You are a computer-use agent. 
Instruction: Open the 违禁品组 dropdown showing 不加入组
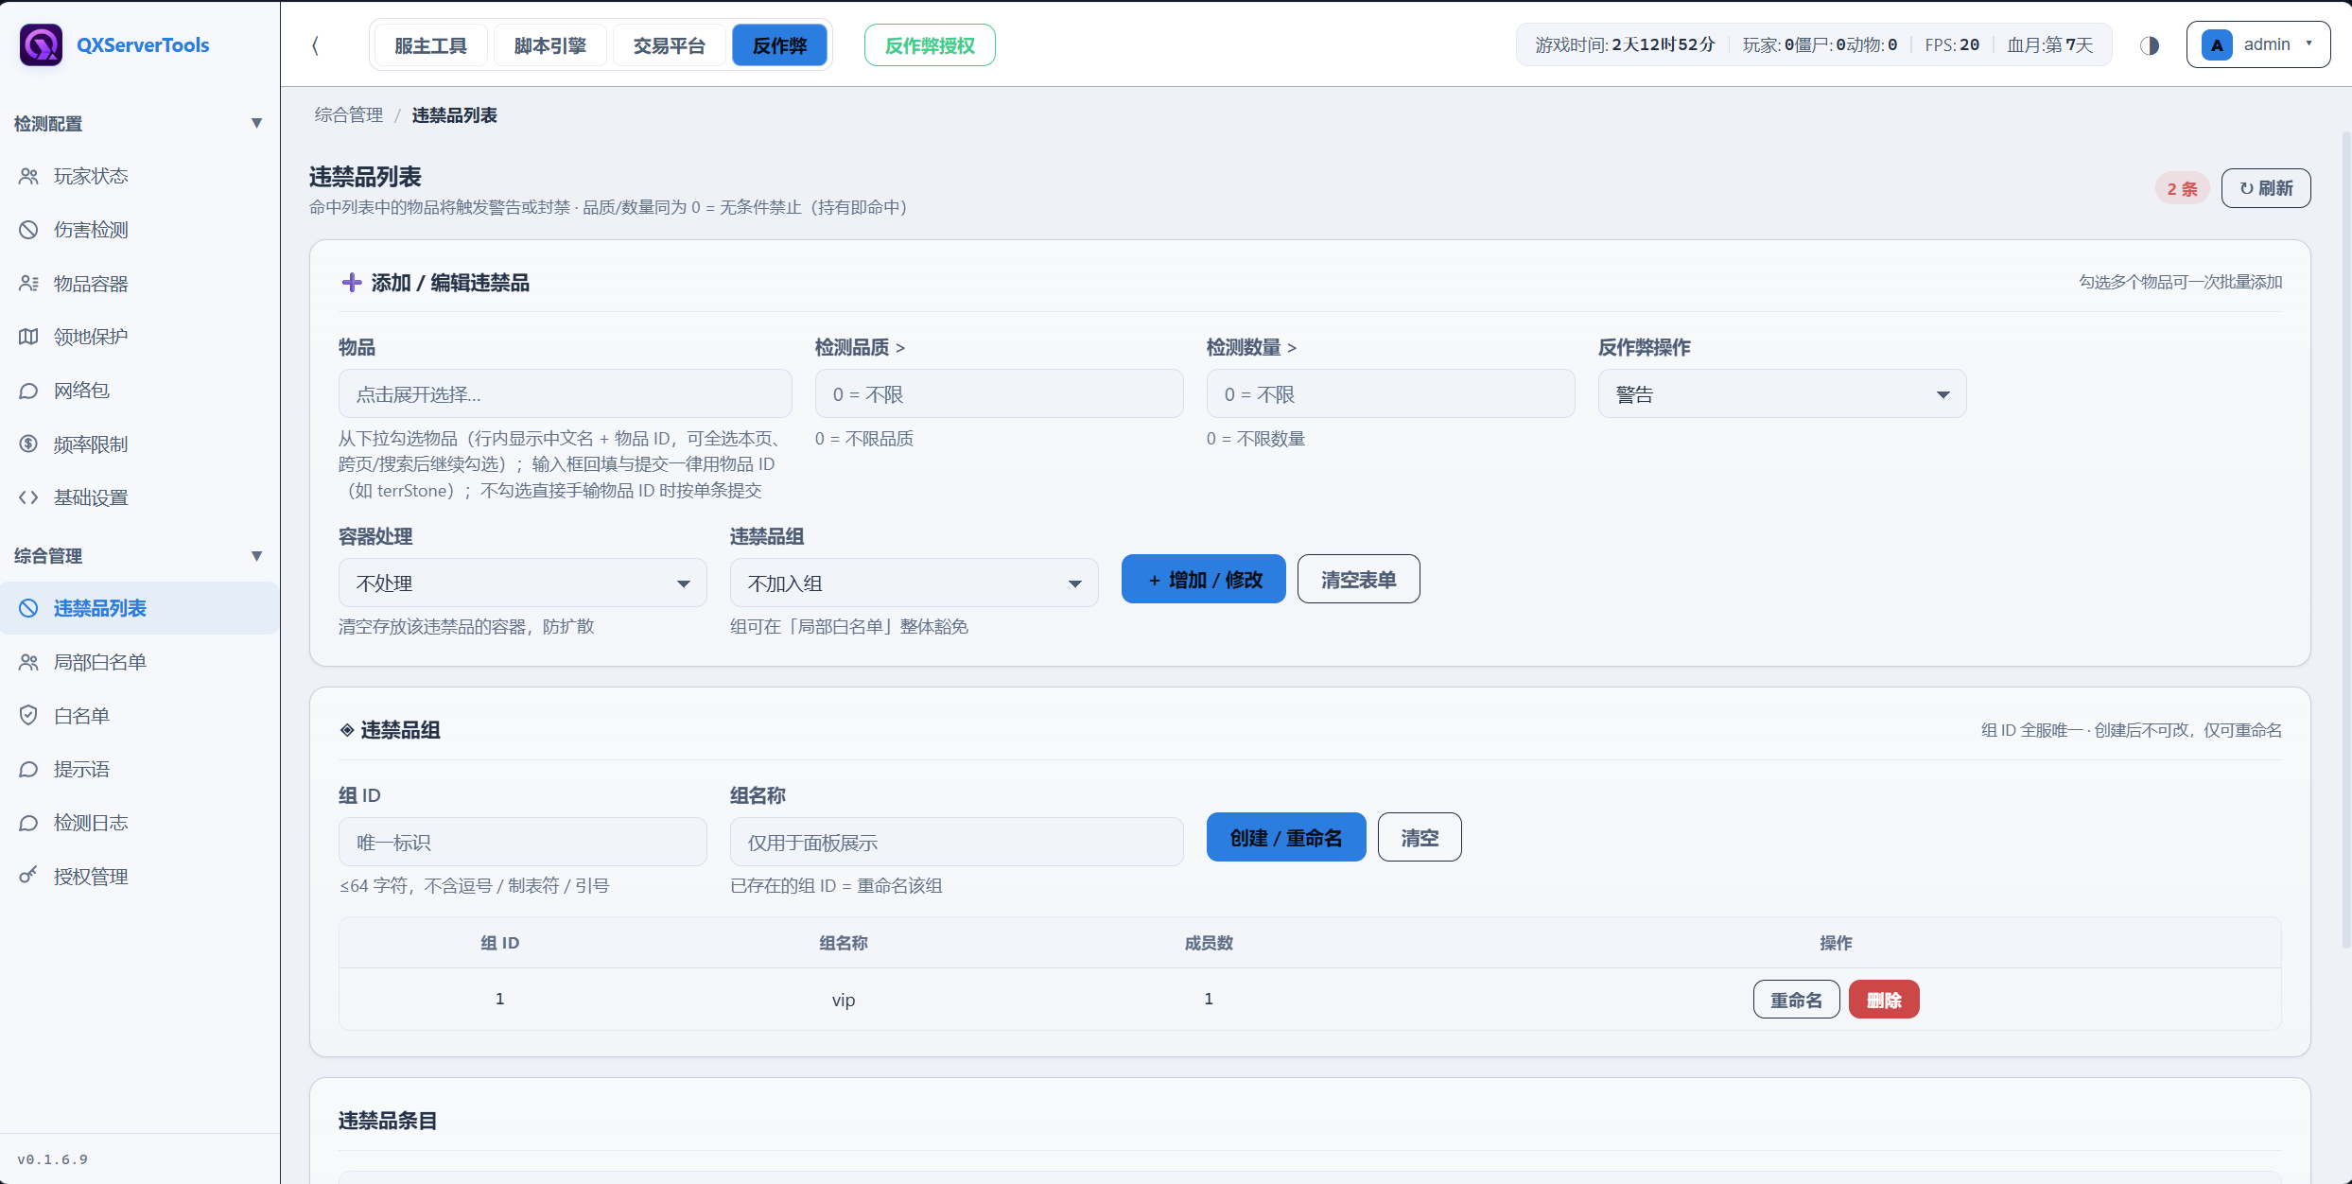(x=914, y=583)
